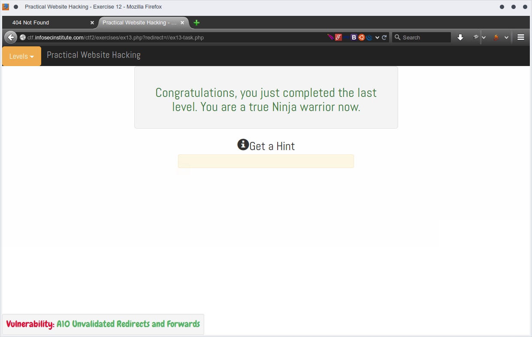Click the Practical Website Hacking navbar title
532x337 pixels.
[x=94, y=55]
